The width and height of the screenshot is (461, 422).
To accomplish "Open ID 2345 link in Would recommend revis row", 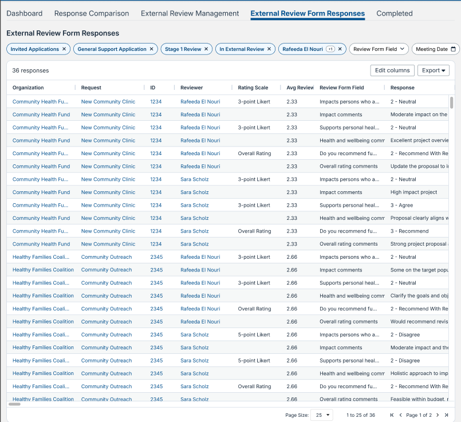I will pos(156,321).
